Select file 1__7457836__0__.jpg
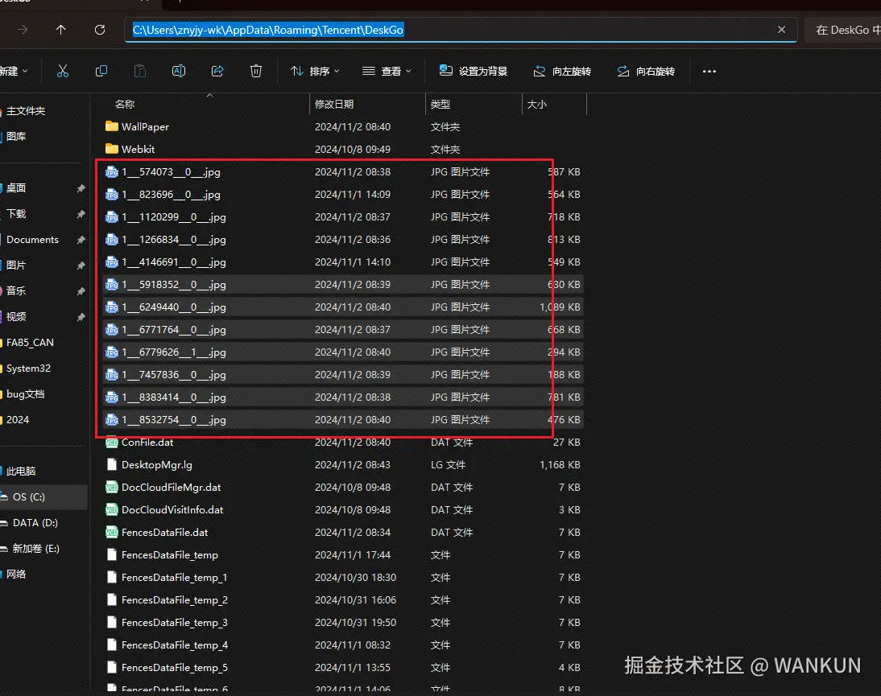Screen dimensions: 881x696 pos(343,374)
